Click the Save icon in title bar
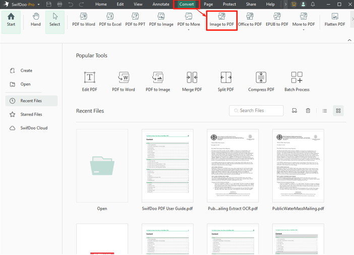Image resolution: width=354 pixels, height=255 pixels. tap(49, 5)
